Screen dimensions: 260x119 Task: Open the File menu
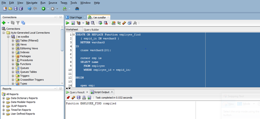(x=4, y=3)
